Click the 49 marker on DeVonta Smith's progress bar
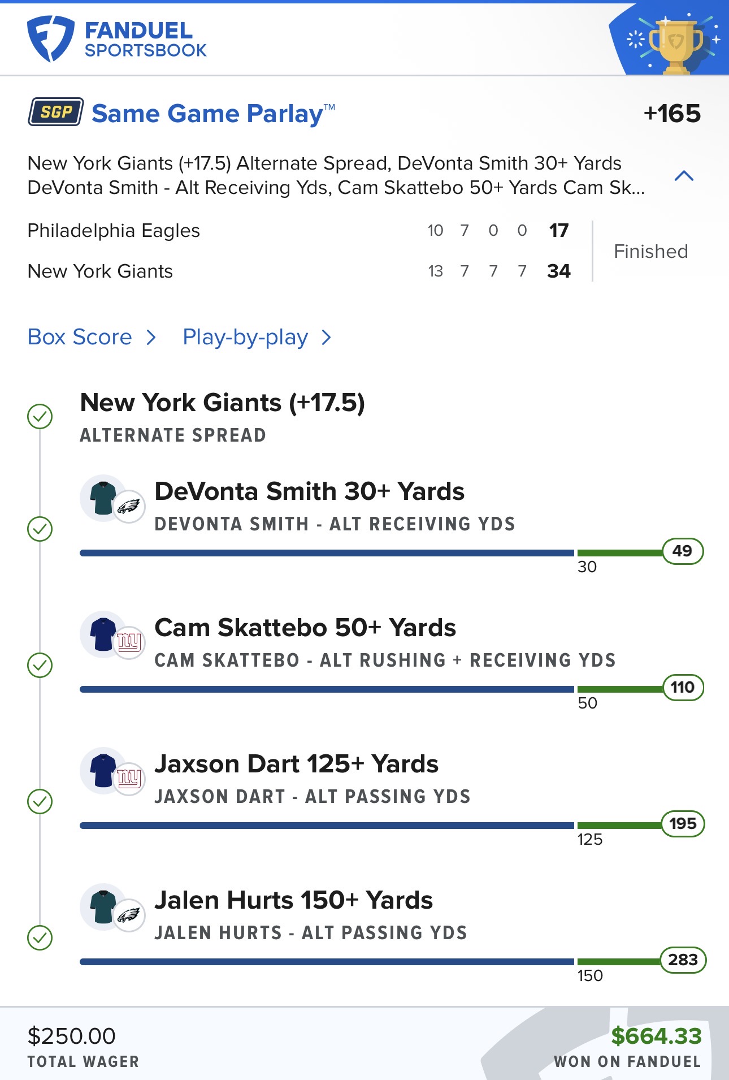The width and height of the screenshot is (729, 1080). pyautogui.click(x=682, y=551)
